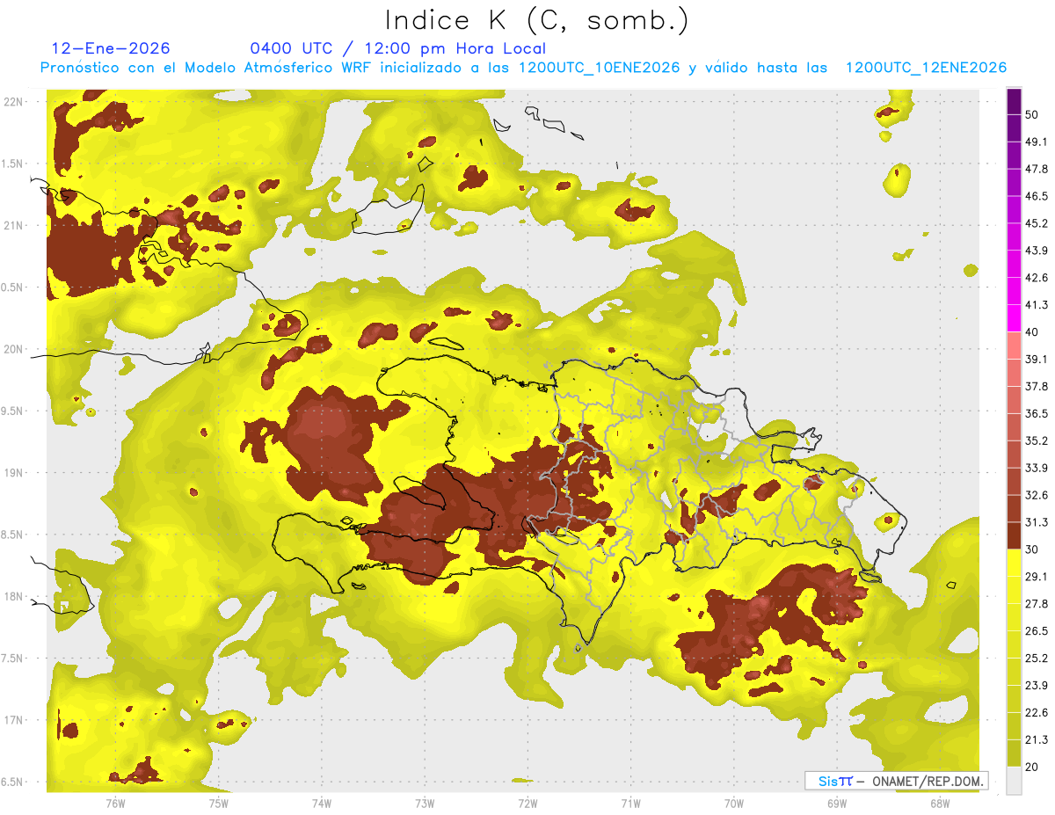Click the '0400 UTC / 12:00 pm Hora Local' text
This screenshot has height=815, width=1055.
(398, 48)
